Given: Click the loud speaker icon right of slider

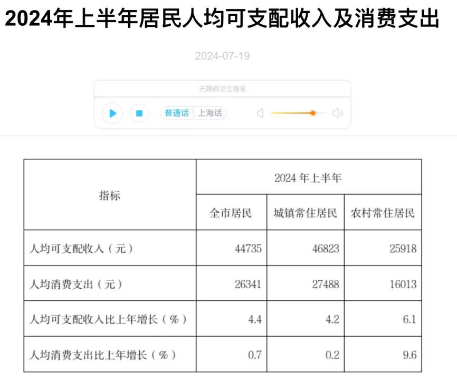Looking at the screenshot, I should tap(338, 113).
